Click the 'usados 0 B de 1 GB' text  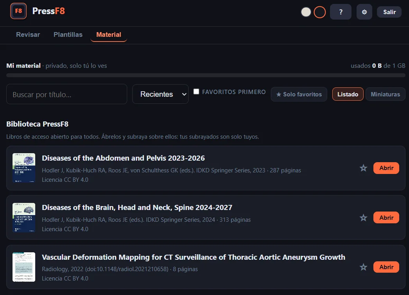378,65
